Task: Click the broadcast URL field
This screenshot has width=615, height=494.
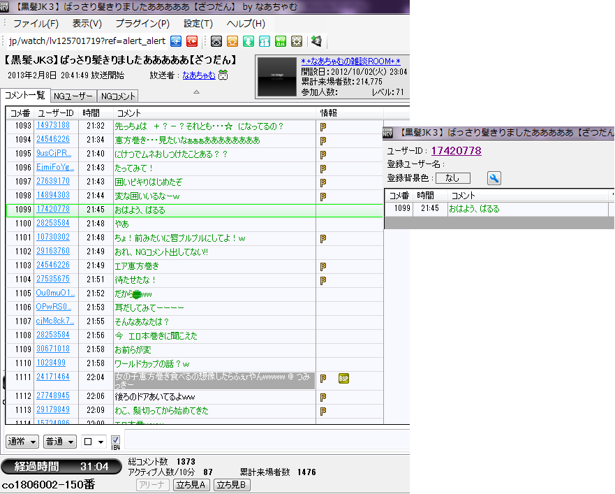Action: click(x=87, y=41)
